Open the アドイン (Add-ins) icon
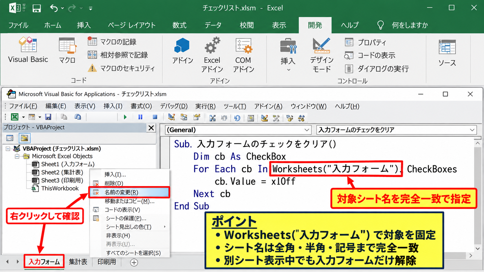Screen dimensions: 484x272 (x=182, y=51)
